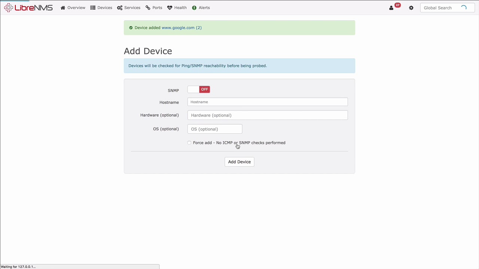Click the Hostname input field
Screen dimensions: 479x269
(x=268, y=102)
